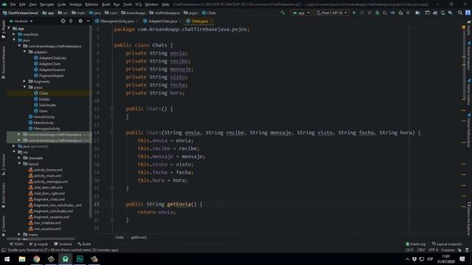Expand the menu folder
This screenshot has height=265, width=472.
pos(19,234)
